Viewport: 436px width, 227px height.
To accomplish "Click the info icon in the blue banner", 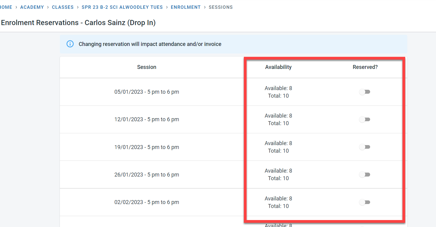I will pyautogui.click(x=70, y=44).
